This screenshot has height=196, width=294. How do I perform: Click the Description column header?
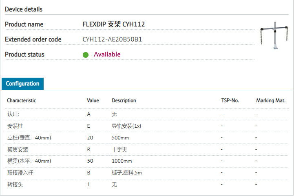coord(124,100)
